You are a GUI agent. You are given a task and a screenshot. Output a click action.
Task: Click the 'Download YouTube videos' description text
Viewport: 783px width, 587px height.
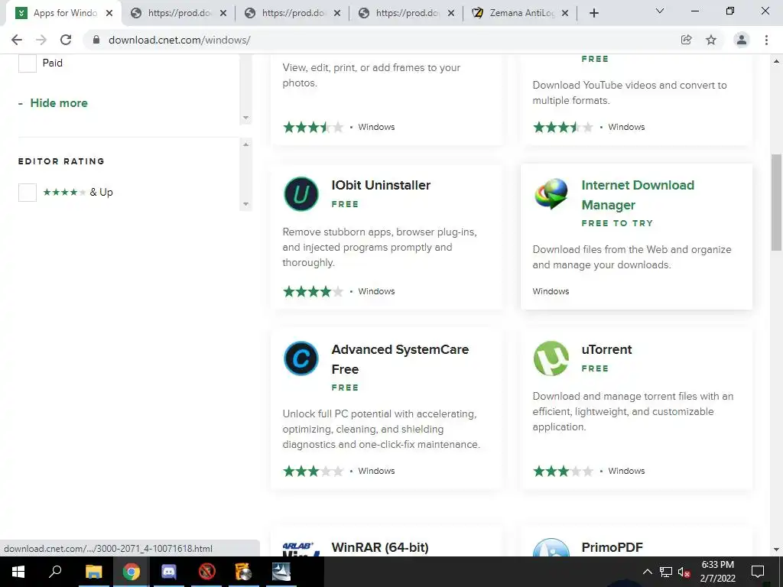pyautogui.click(x=629, y=92)
